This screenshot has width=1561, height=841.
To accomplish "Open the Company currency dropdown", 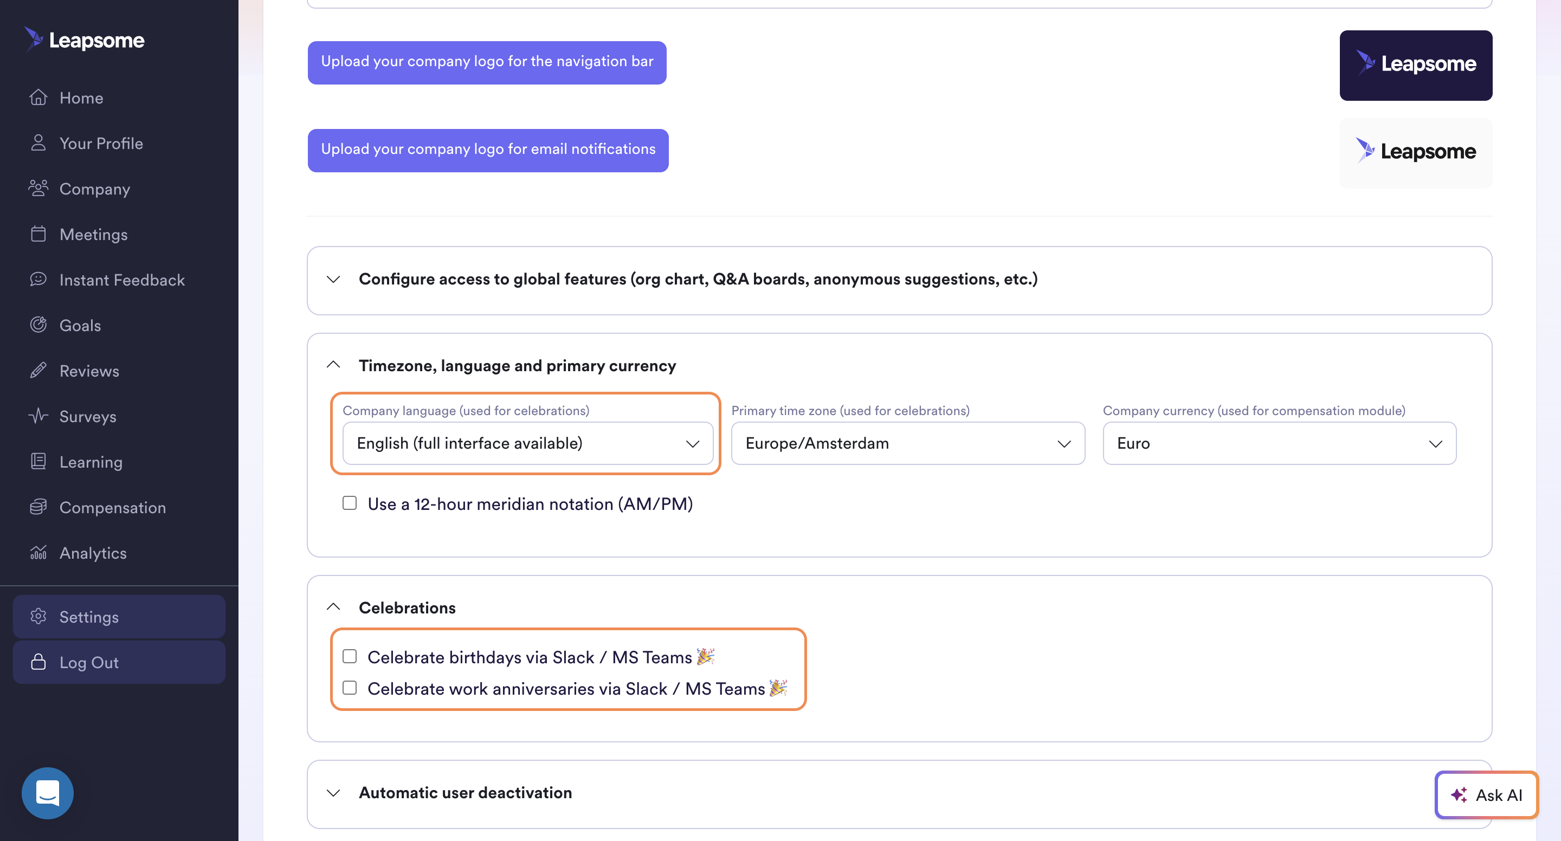I will click(1279, 443).
